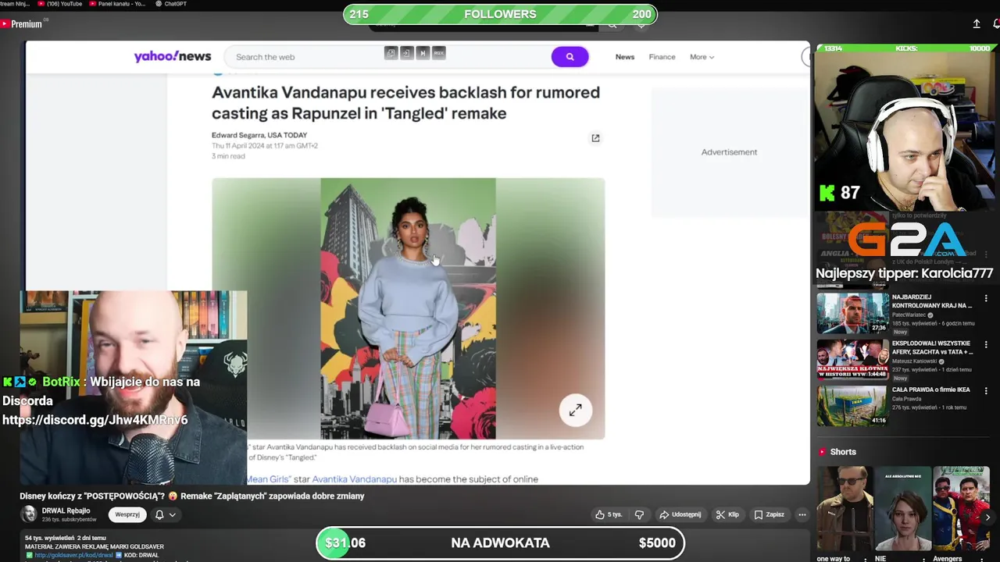Click the third small overlay icon in search bar
1000x562 pixels.
[x=423, y=53]
